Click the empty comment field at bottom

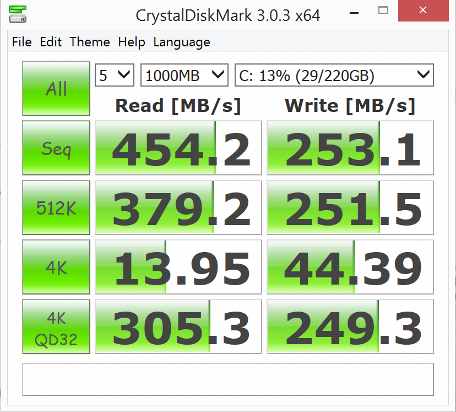pyautogui.click(x=228, y=379)
